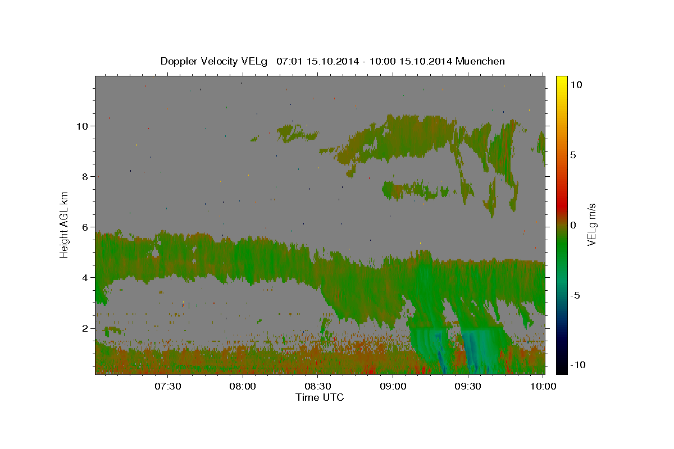
Task: Click the colorbar value 0 label
Action: click(573, 225)
